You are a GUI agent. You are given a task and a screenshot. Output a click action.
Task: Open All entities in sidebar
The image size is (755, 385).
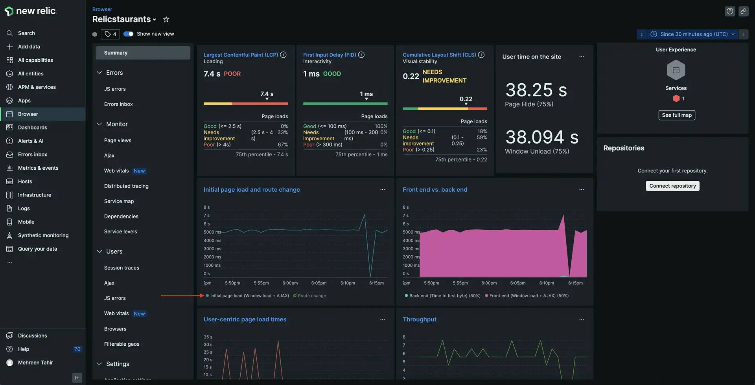[31, 74]
